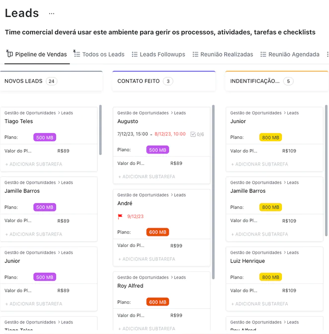Click the red due date 8/12/23 on Augusto card
This screenshot has height=334, width=329.
[170, 134]
